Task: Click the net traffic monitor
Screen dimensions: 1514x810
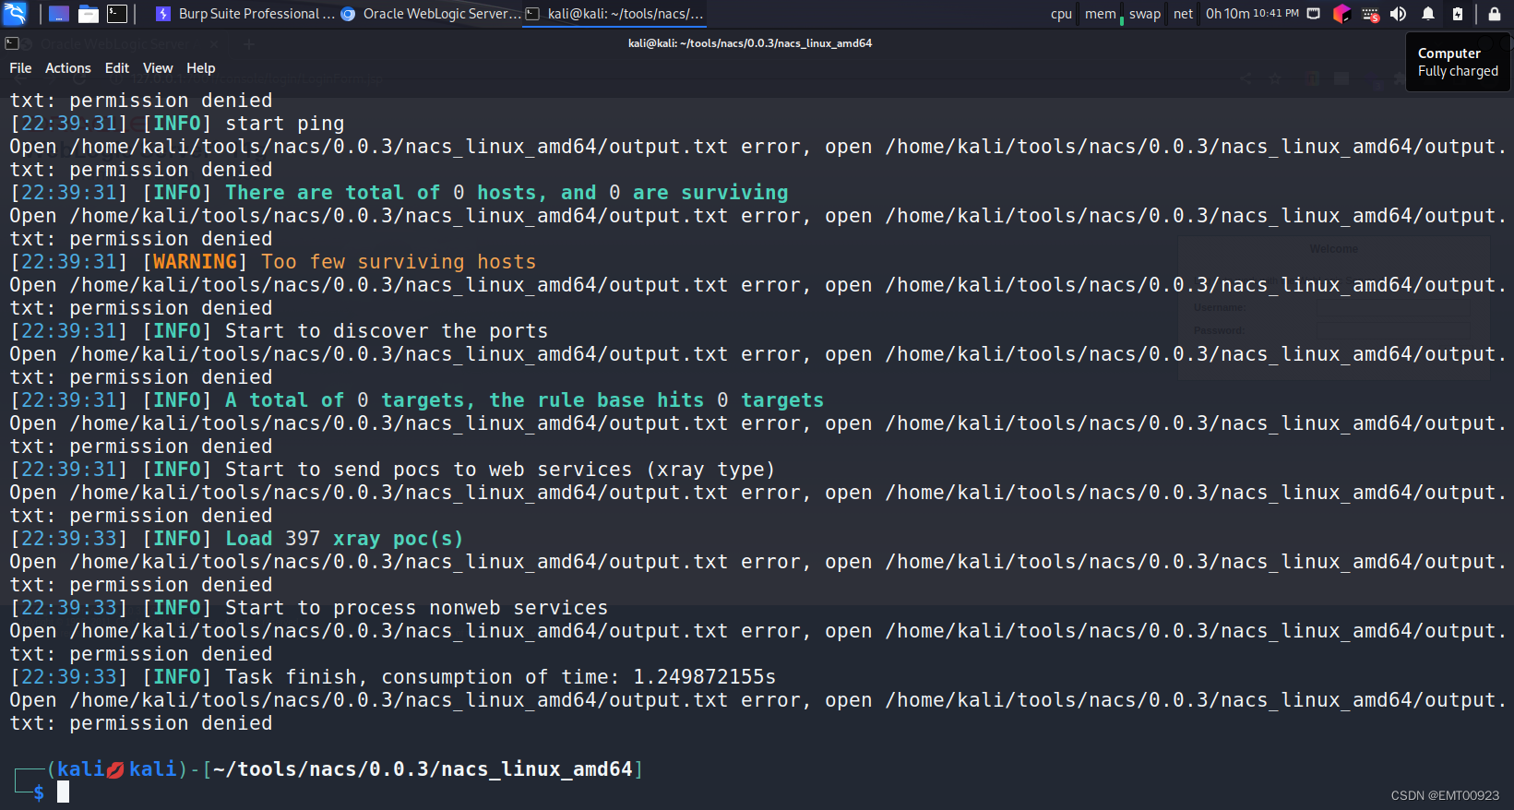Action: [1183, 14]
